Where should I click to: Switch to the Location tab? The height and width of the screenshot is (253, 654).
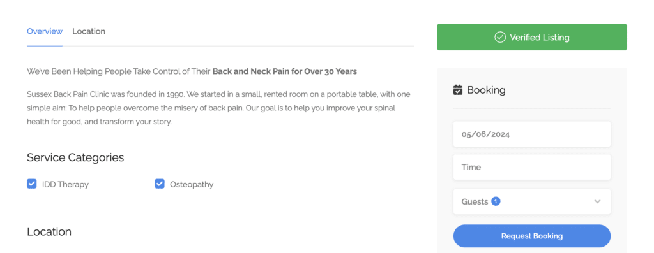89,31
